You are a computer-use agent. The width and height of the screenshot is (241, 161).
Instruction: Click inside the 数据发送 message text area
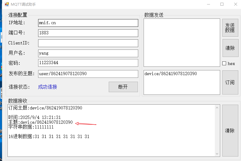(182, 43)
